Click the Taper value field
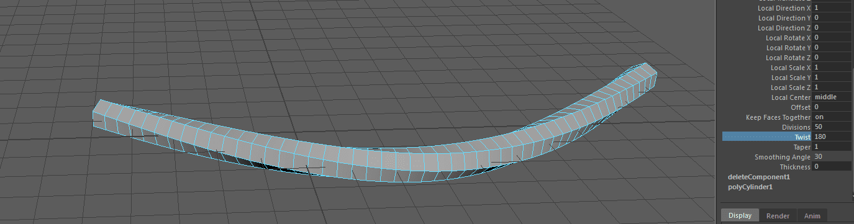The image size is (854, 224). (832, 147)
